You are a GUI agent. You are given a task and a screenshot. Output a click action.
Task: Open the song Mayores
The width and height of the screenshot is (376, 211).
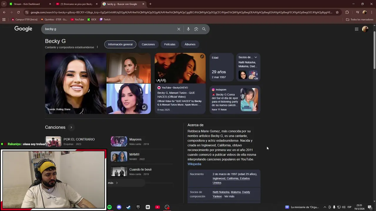pos(135,139)
